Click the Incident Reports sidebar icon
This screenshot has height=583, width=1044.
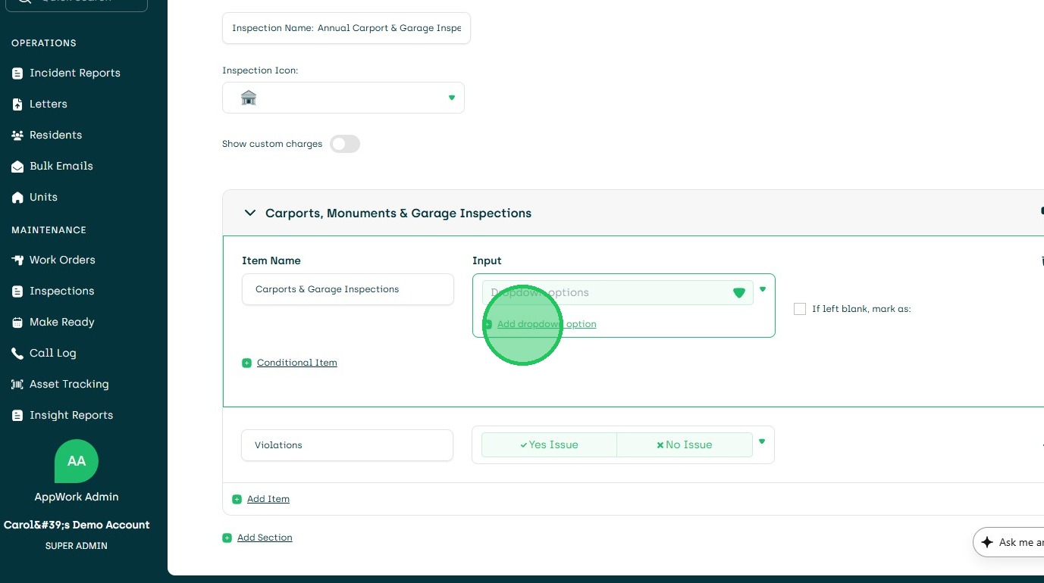[17, 73]
